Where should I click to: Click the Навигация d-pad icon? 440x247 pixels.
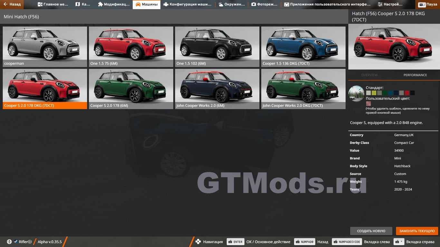(198, 242)
